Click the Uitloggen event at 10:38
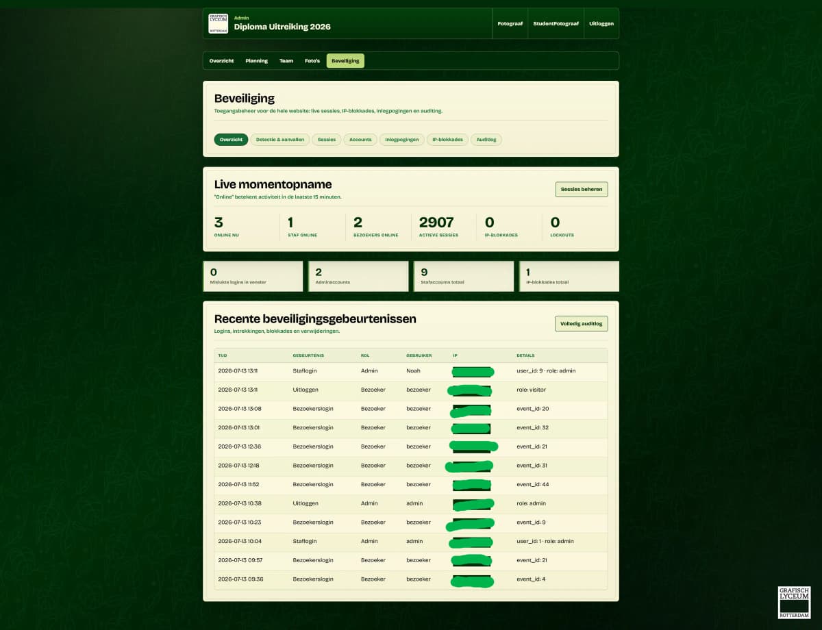Viewport: 822px width, 630px height. click(306, 503)
